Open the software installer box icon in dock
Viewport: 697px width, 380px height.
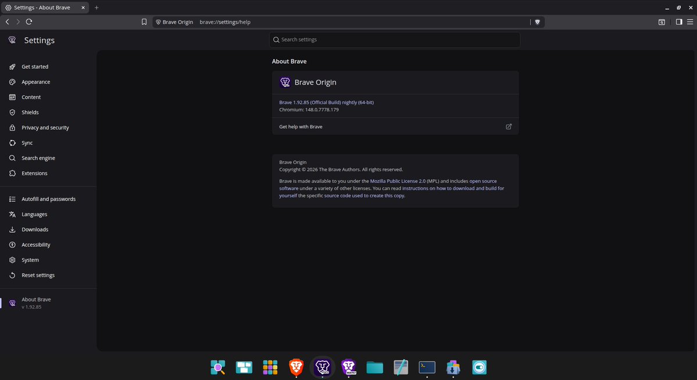pos(453,367)
